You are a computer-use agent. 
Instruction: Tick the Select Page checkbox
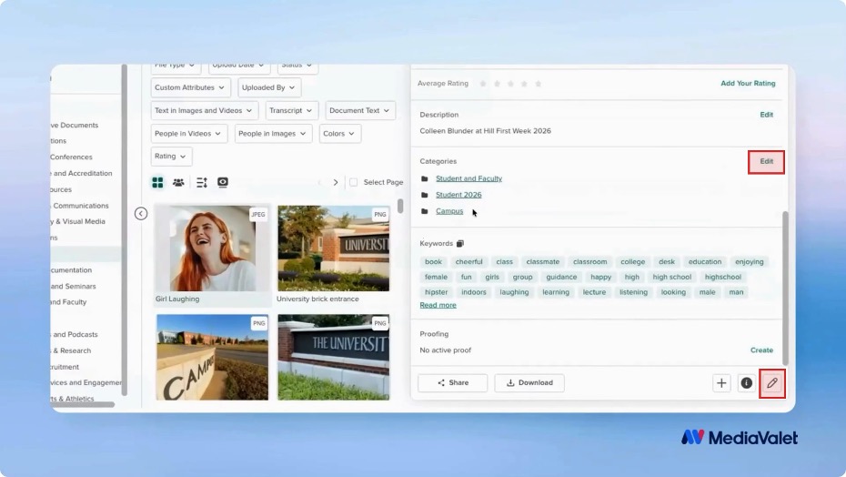[x=353, y=183]
